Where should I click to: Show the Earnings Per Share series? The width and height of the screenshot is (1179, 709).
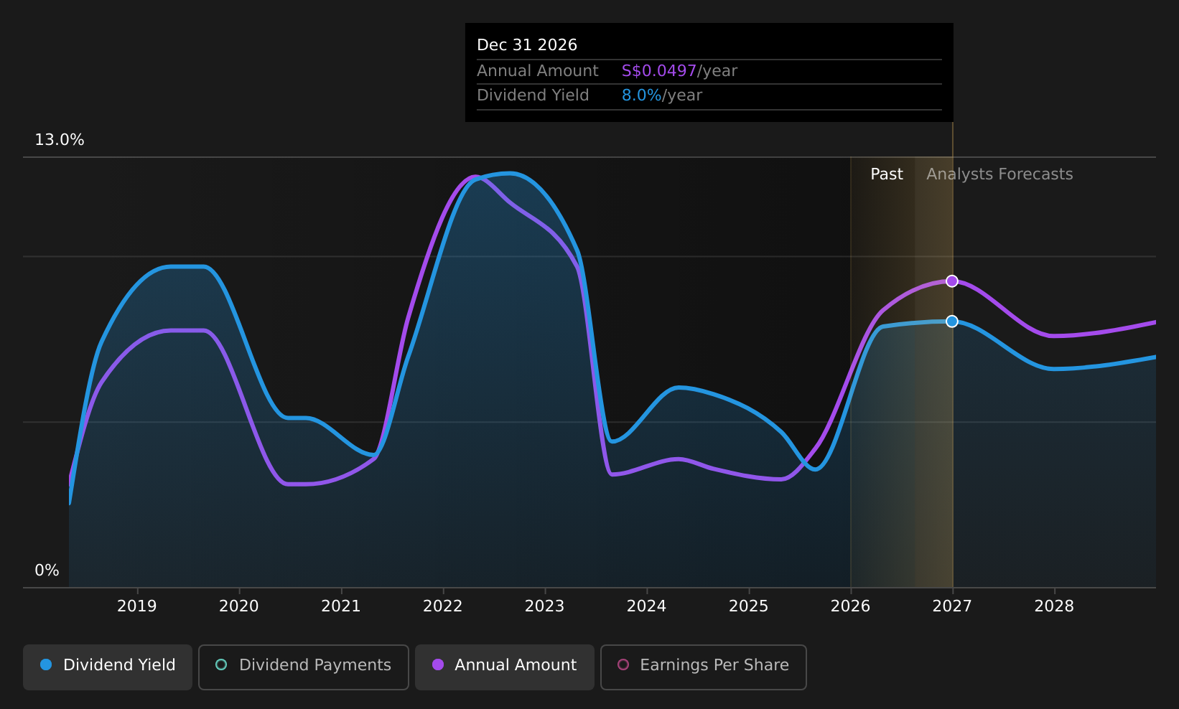[x=704, y=667]
